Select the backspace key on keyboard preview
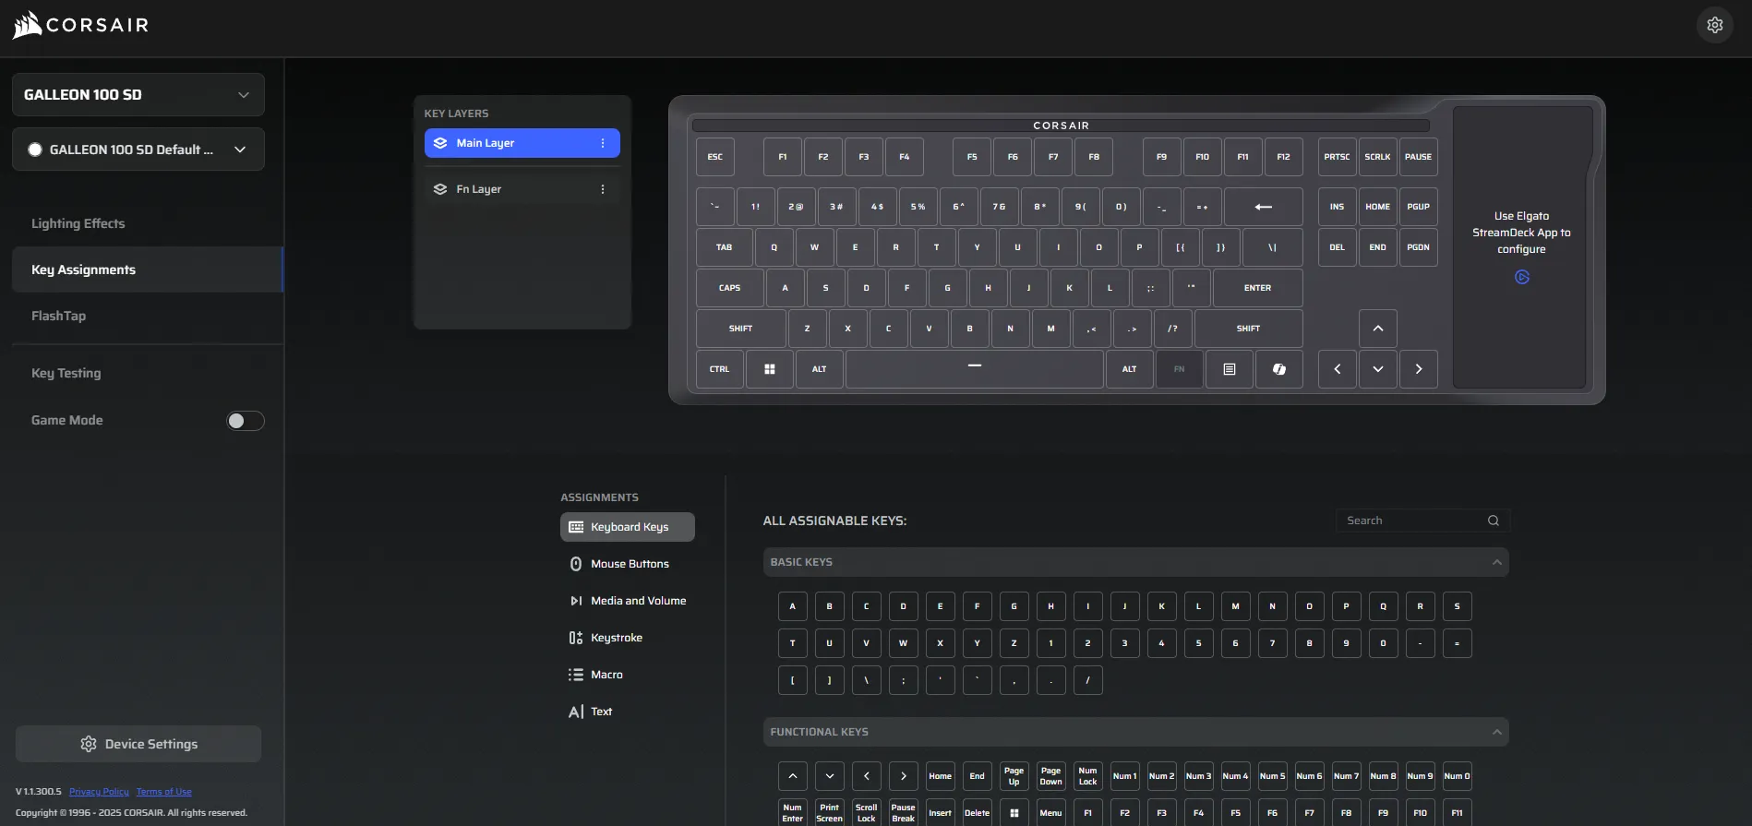 tap(1263, 207)
